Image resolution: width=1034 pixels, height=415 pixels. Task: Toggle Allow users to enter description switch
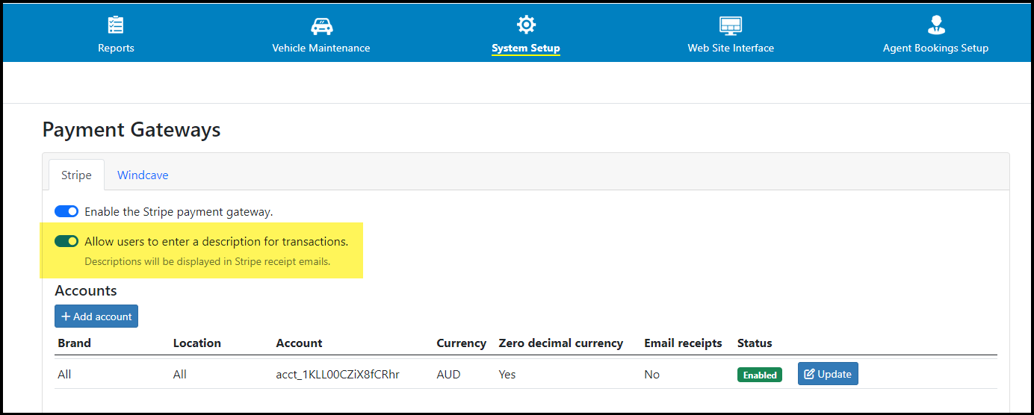(66, 242)
